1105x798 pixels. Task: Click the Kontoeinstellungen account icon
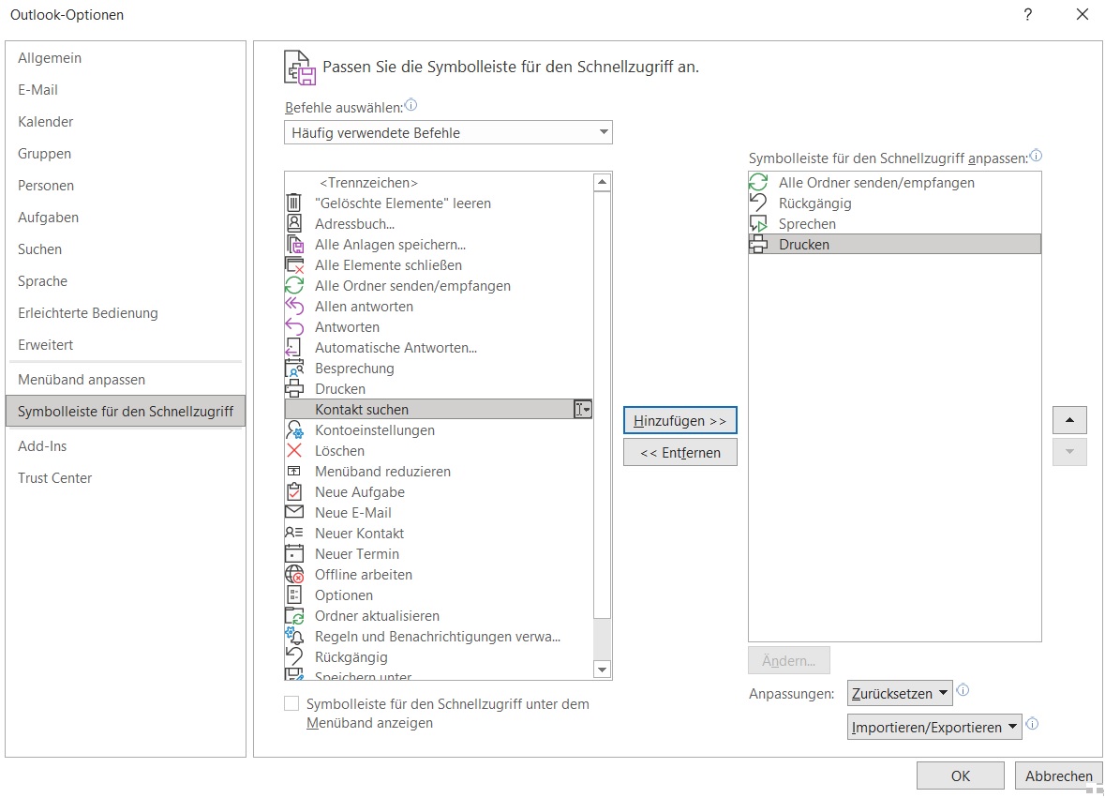[x=294, y=430]
